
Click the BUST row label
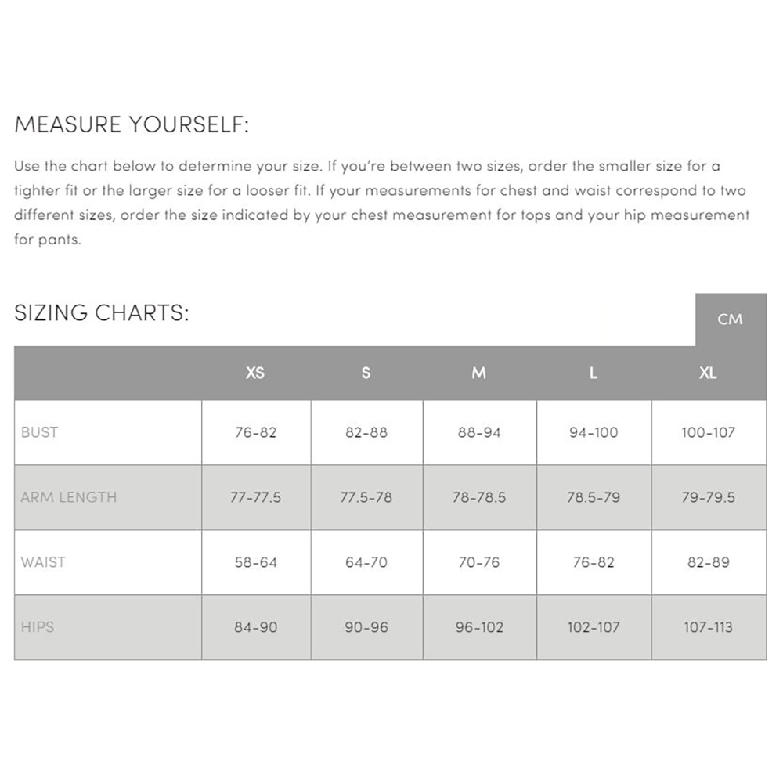[39, 432]
